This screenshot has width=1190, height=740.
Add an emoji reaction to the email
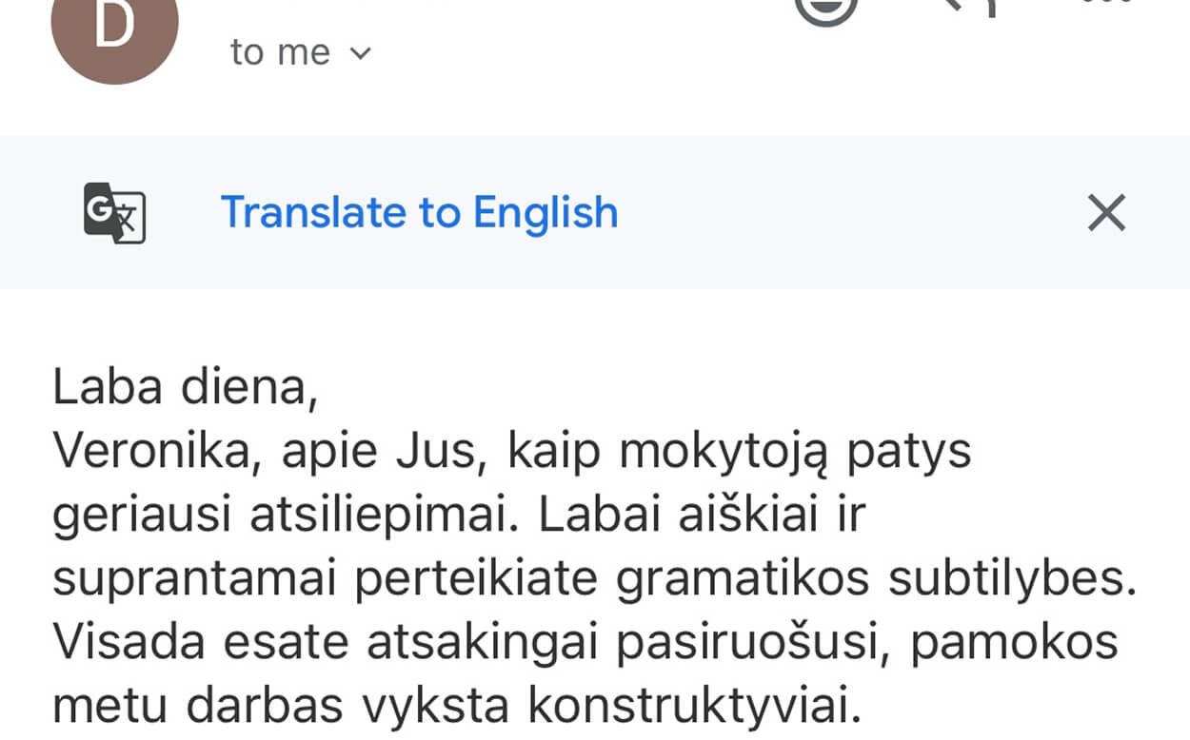[x=824, y=8]
